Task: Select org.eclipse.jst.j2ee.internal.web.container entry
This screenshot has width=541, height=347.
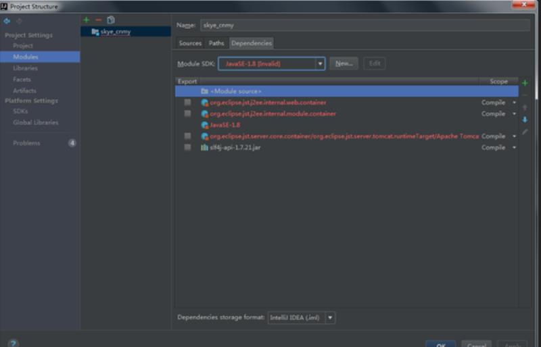Action: pyautogui.click(x=268, y=103)
